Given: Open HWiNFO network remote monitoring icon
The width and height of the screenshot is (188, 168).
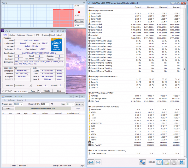Looking at the screenshot, I should [x=142, y=162].
